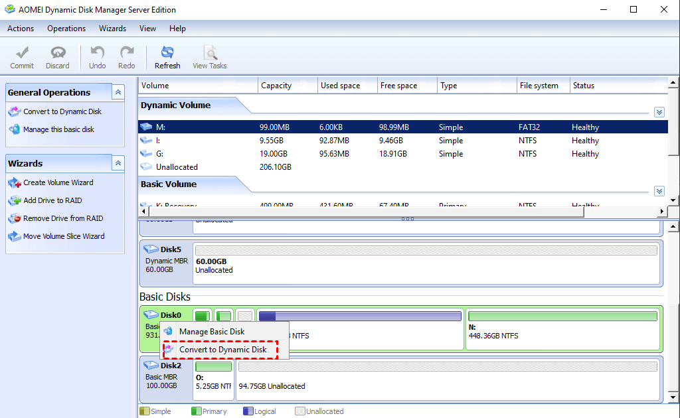Open the Actions menu

point(21,29)
